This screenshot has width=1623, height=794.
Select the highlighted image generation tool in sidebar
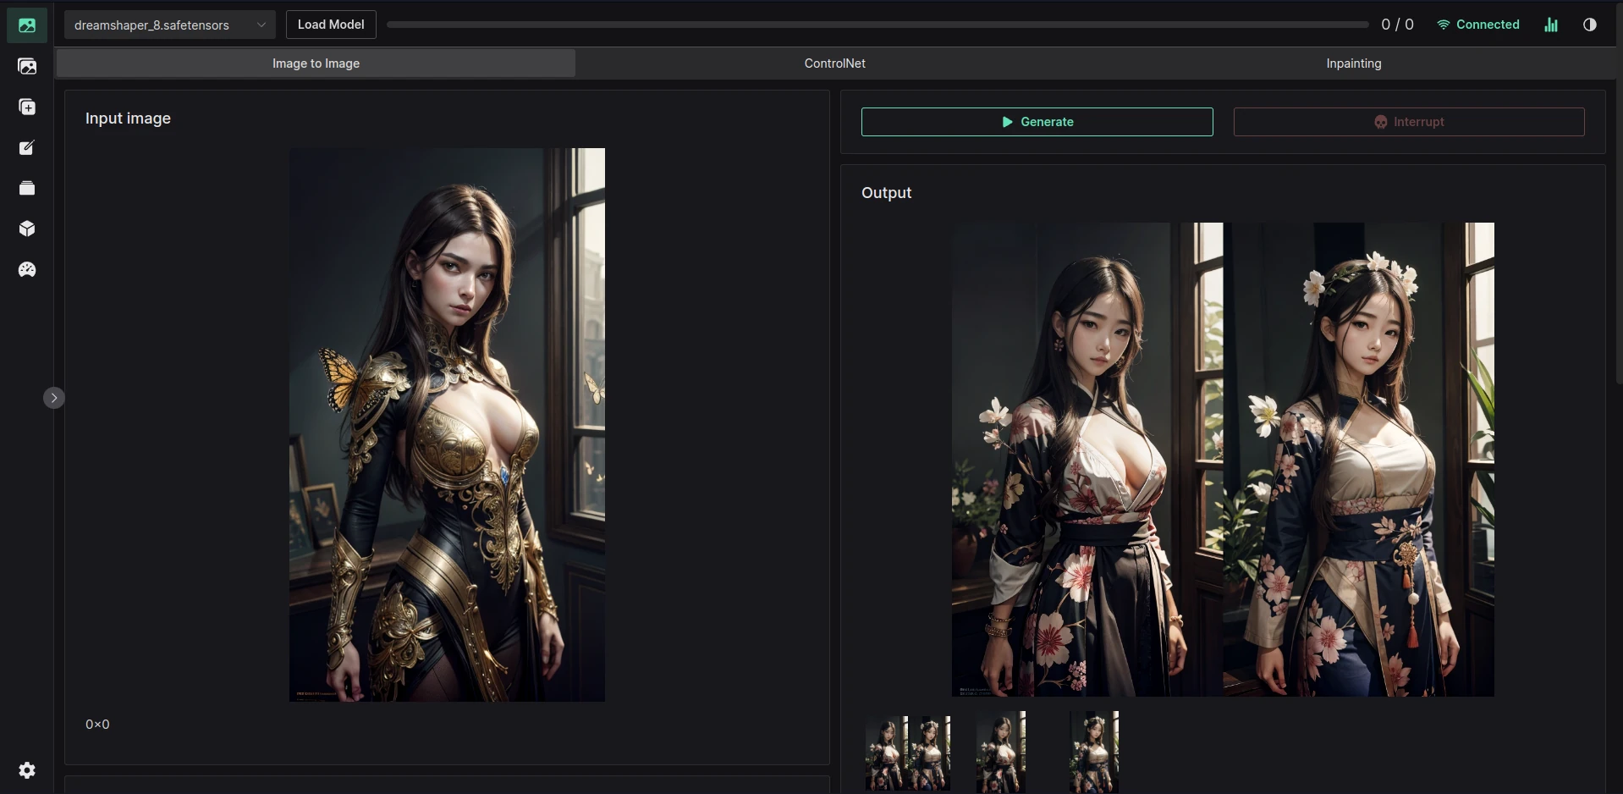27,25
